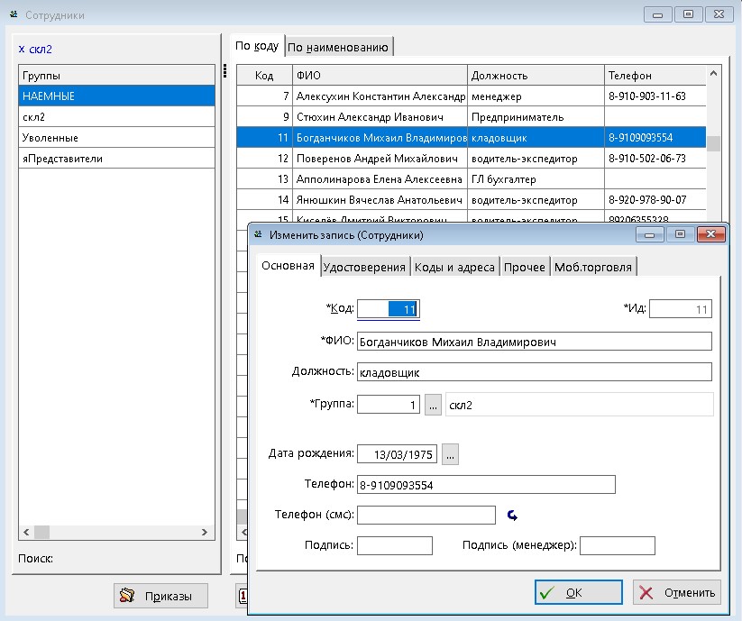Click the refresh arrow icon beside Телефон (смс)
Viewport: 742px width, 621px height.
point(513,516)
